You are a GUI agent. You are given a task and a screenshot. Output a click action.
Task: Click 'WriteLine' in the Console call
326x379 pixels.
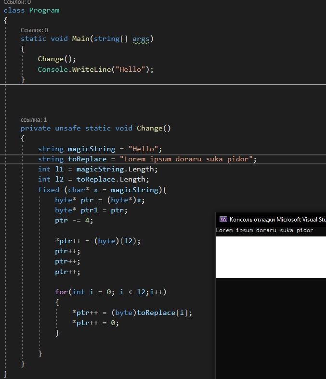pyautogui.click(x=91, y=69)
